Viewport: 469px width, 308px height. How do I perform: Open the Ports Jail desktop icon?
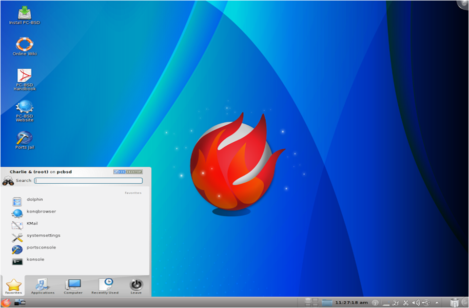pos(24,138)
